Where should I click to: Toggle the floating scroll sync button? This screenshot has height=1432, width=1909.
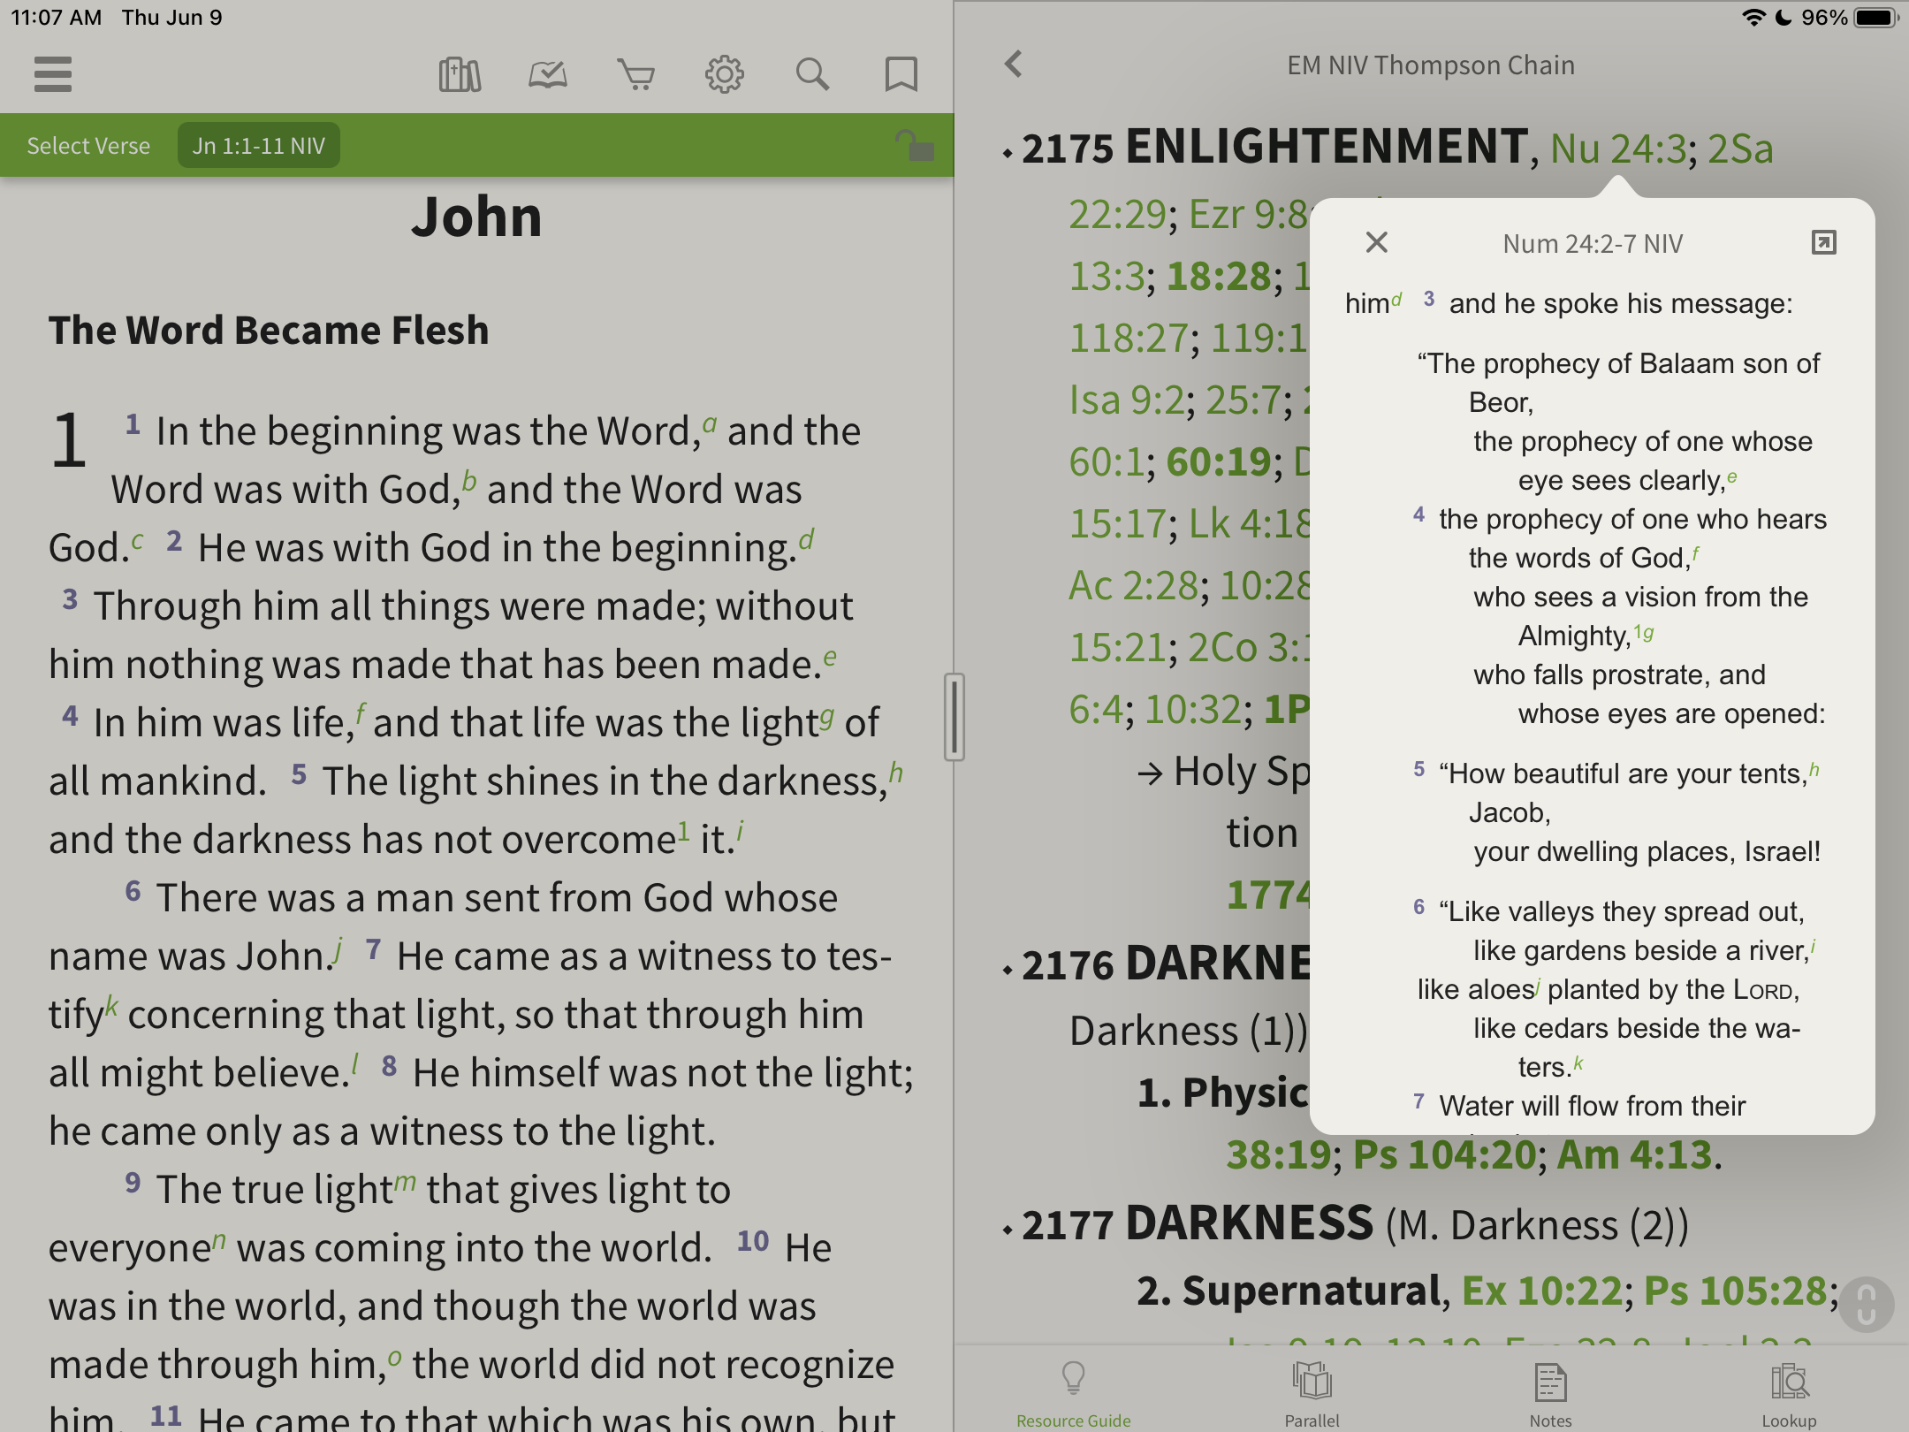tap(1866, 1304)
